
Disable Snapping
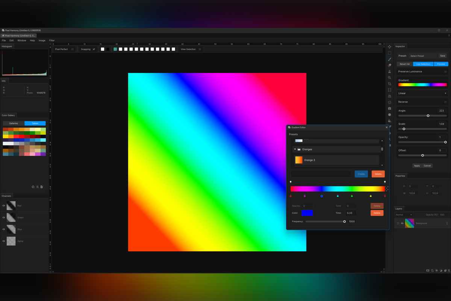(94, 49)
